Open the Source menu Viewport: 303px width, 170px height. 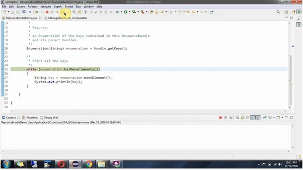pos(21,7)
